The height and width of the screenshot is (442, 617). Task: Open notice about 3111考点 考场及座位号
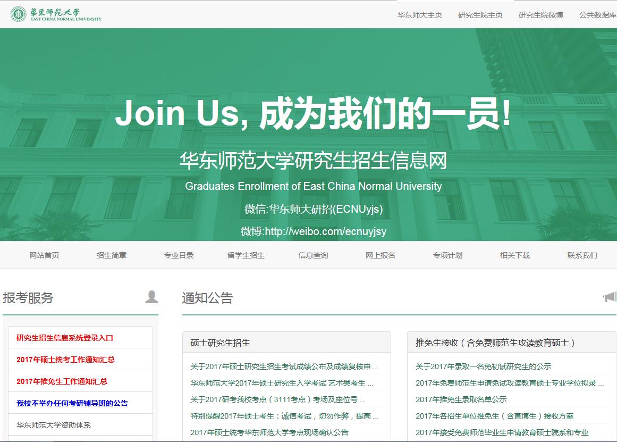click(x=278, y=399)
